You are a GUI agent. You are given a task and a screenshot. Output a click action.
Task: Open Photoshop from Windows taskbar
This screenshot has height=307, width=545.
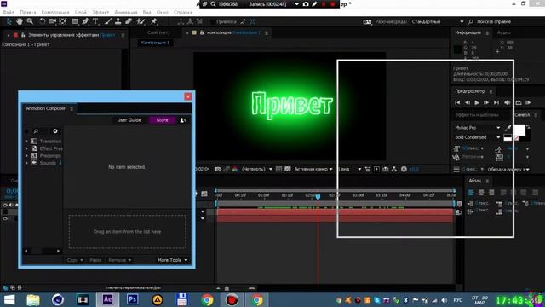(x=133, y=299)
